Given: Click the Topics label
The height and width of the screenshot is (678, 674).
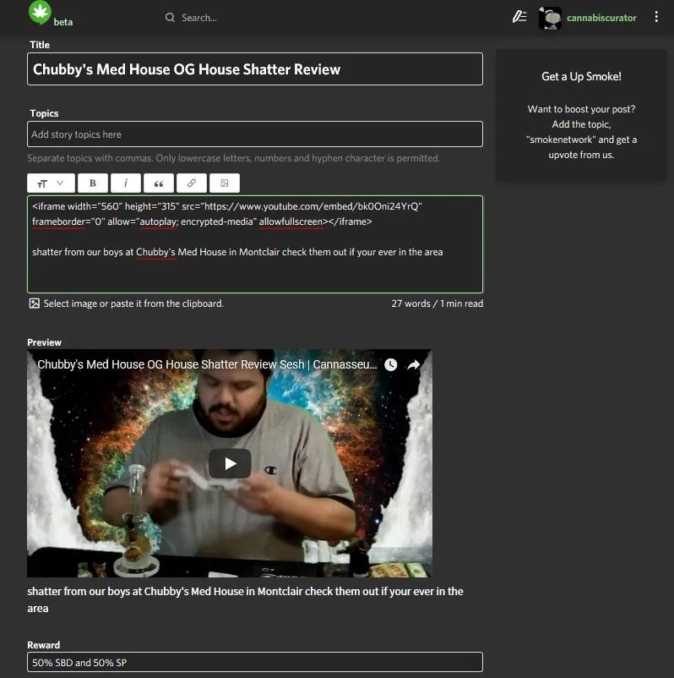Looking at the screenshot, I should click(44, 113).
